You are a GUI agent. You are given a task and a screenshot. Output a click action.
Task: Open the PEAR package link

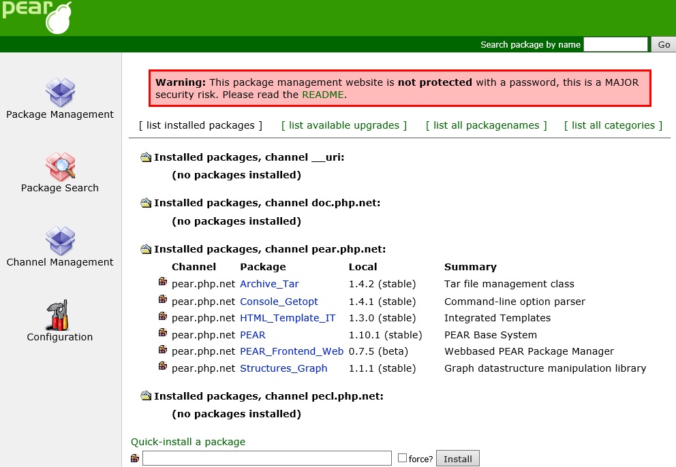[253, 335]
